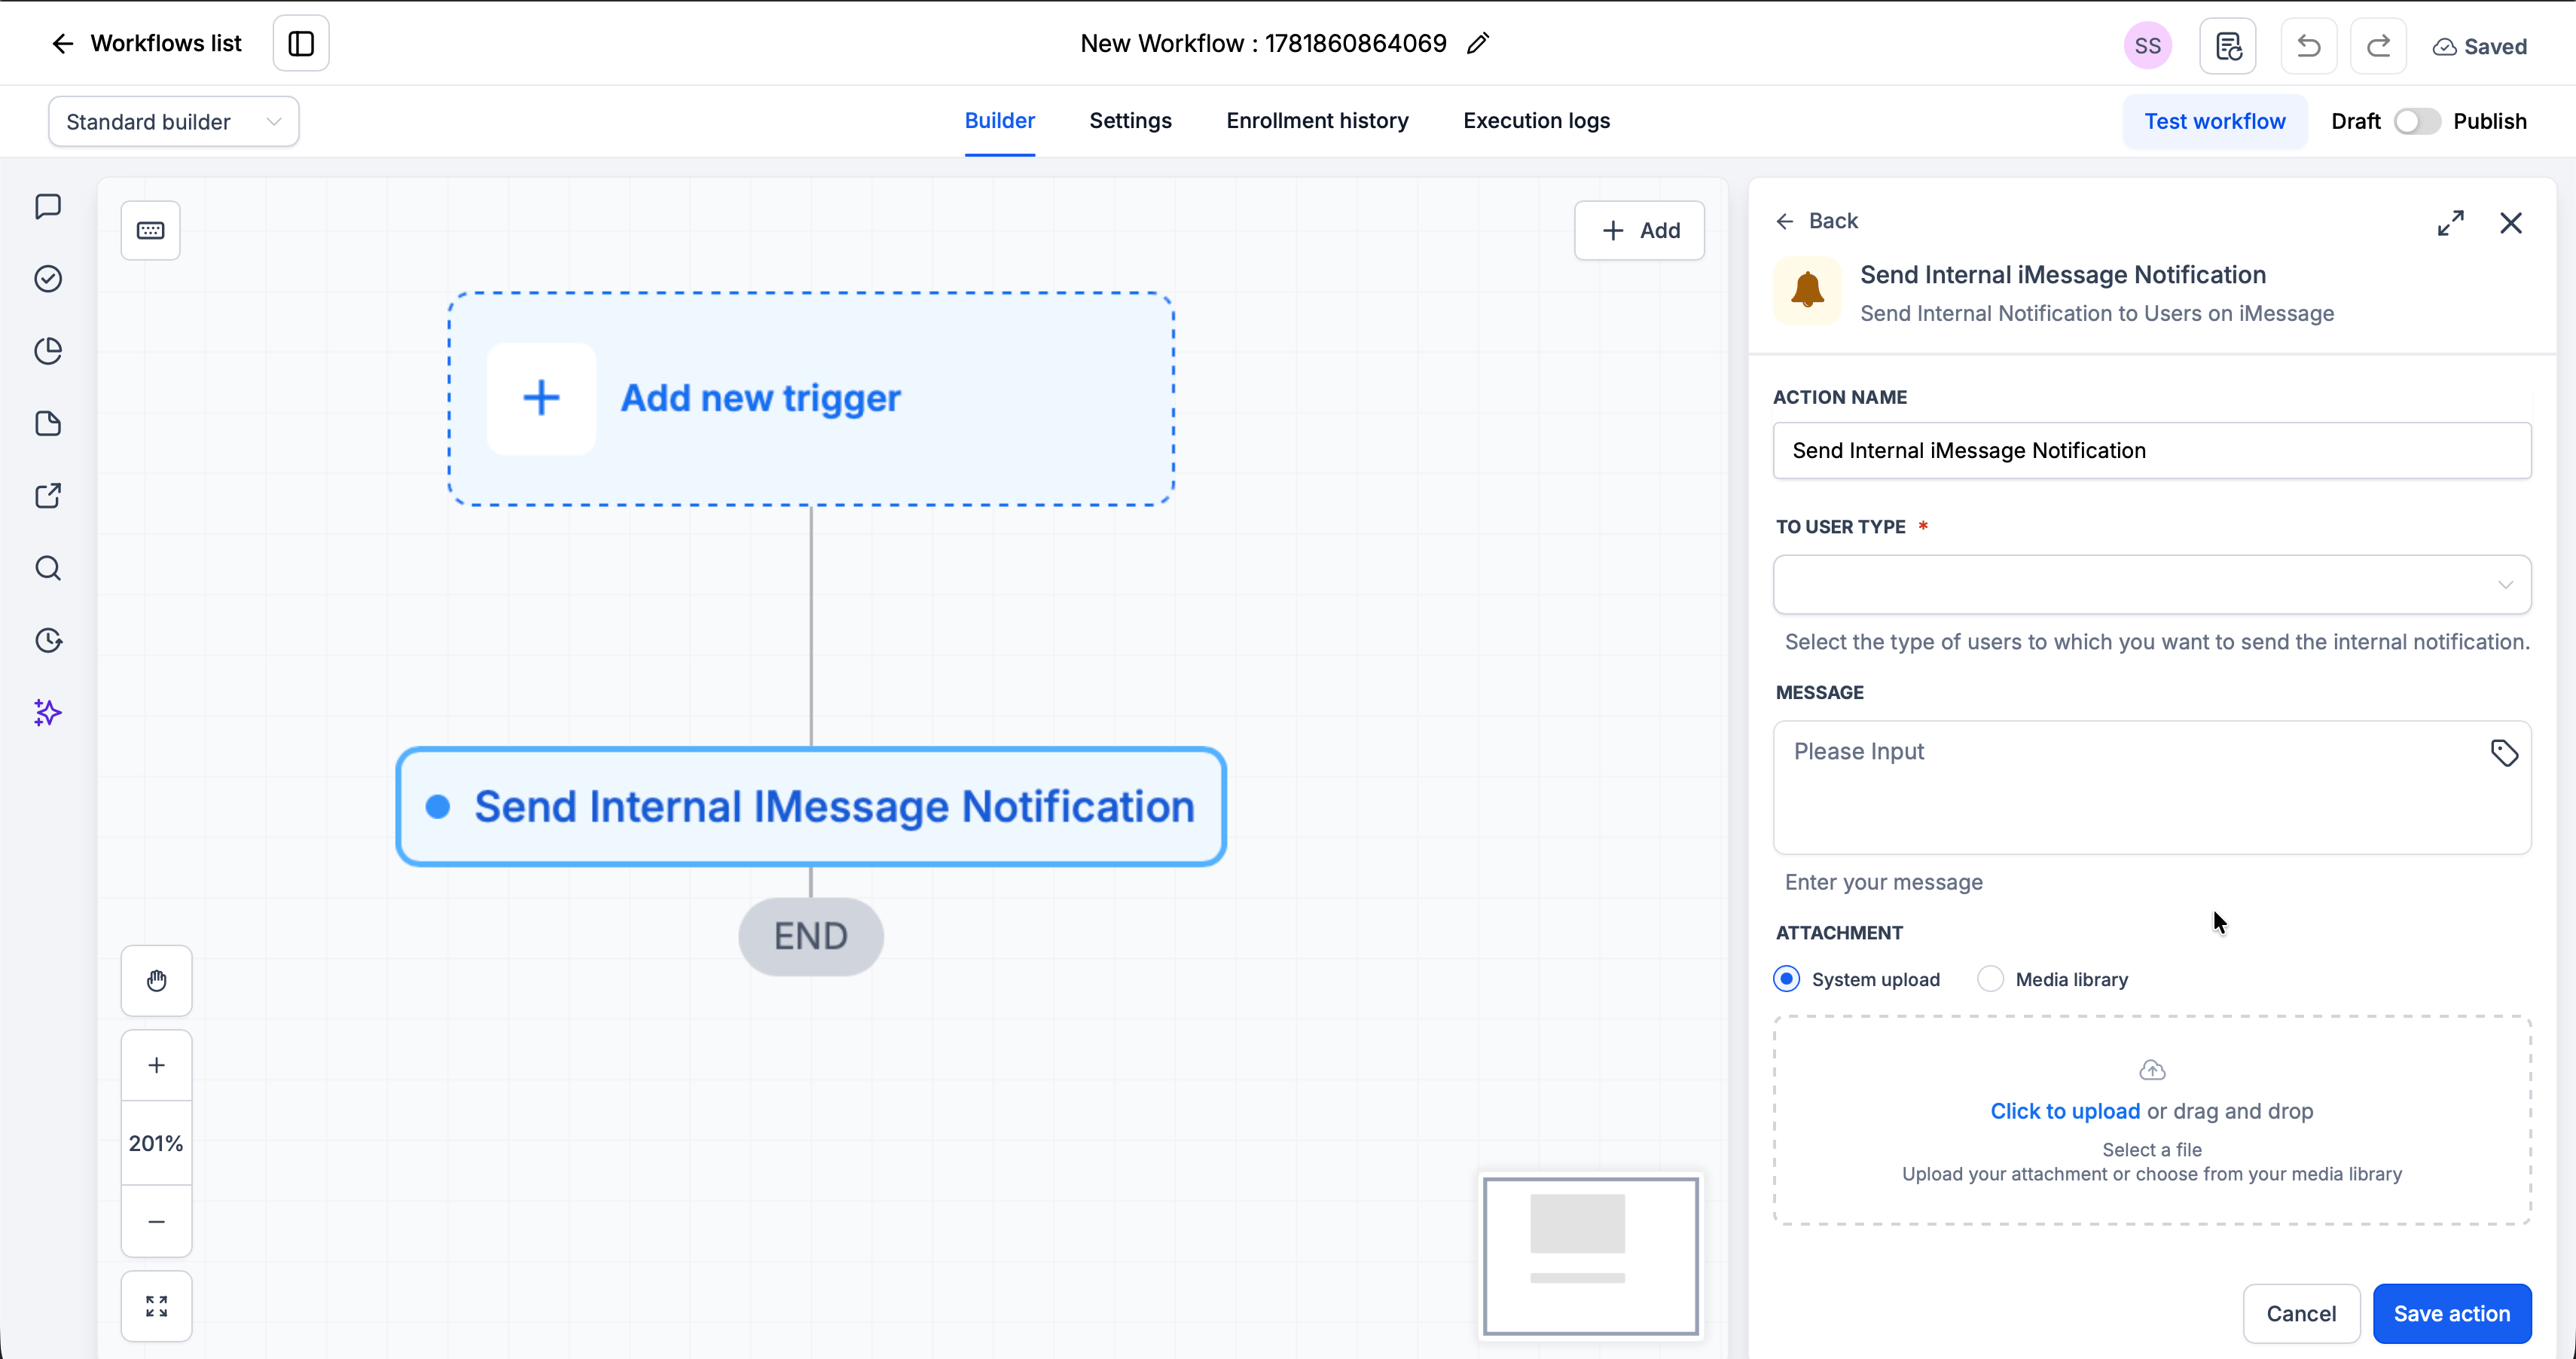Switch to the Settings tab
The height and width of the screenshot is (1359, 2576).
[1130, 120]
